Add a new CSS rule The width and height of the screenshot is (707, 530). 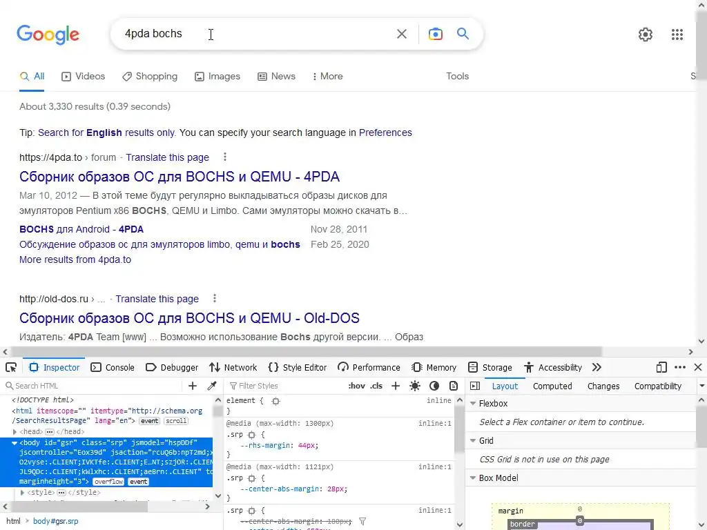(396, 386)
